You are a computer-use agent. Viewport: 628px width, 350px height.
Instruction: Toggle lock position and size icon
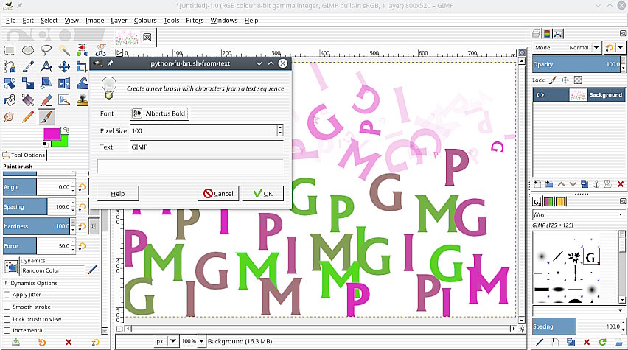pos(565,80)
